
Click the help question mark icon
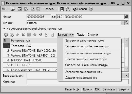[91, 9]
